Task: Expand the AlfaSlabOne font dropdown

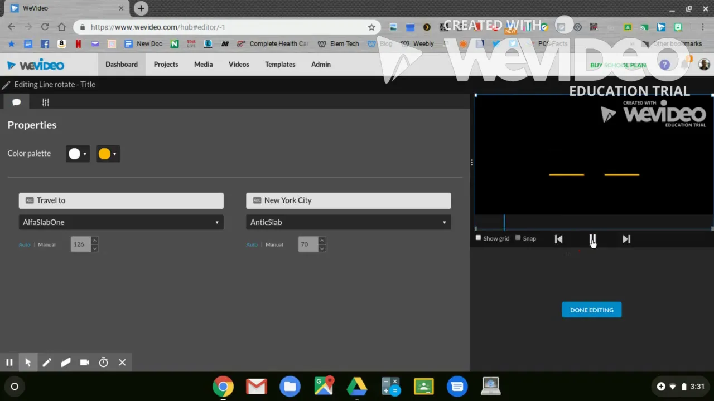Action: (121, 222)
